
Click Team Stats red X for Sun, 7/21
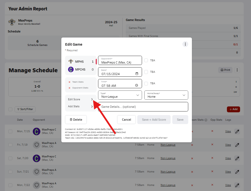[192, 172]
